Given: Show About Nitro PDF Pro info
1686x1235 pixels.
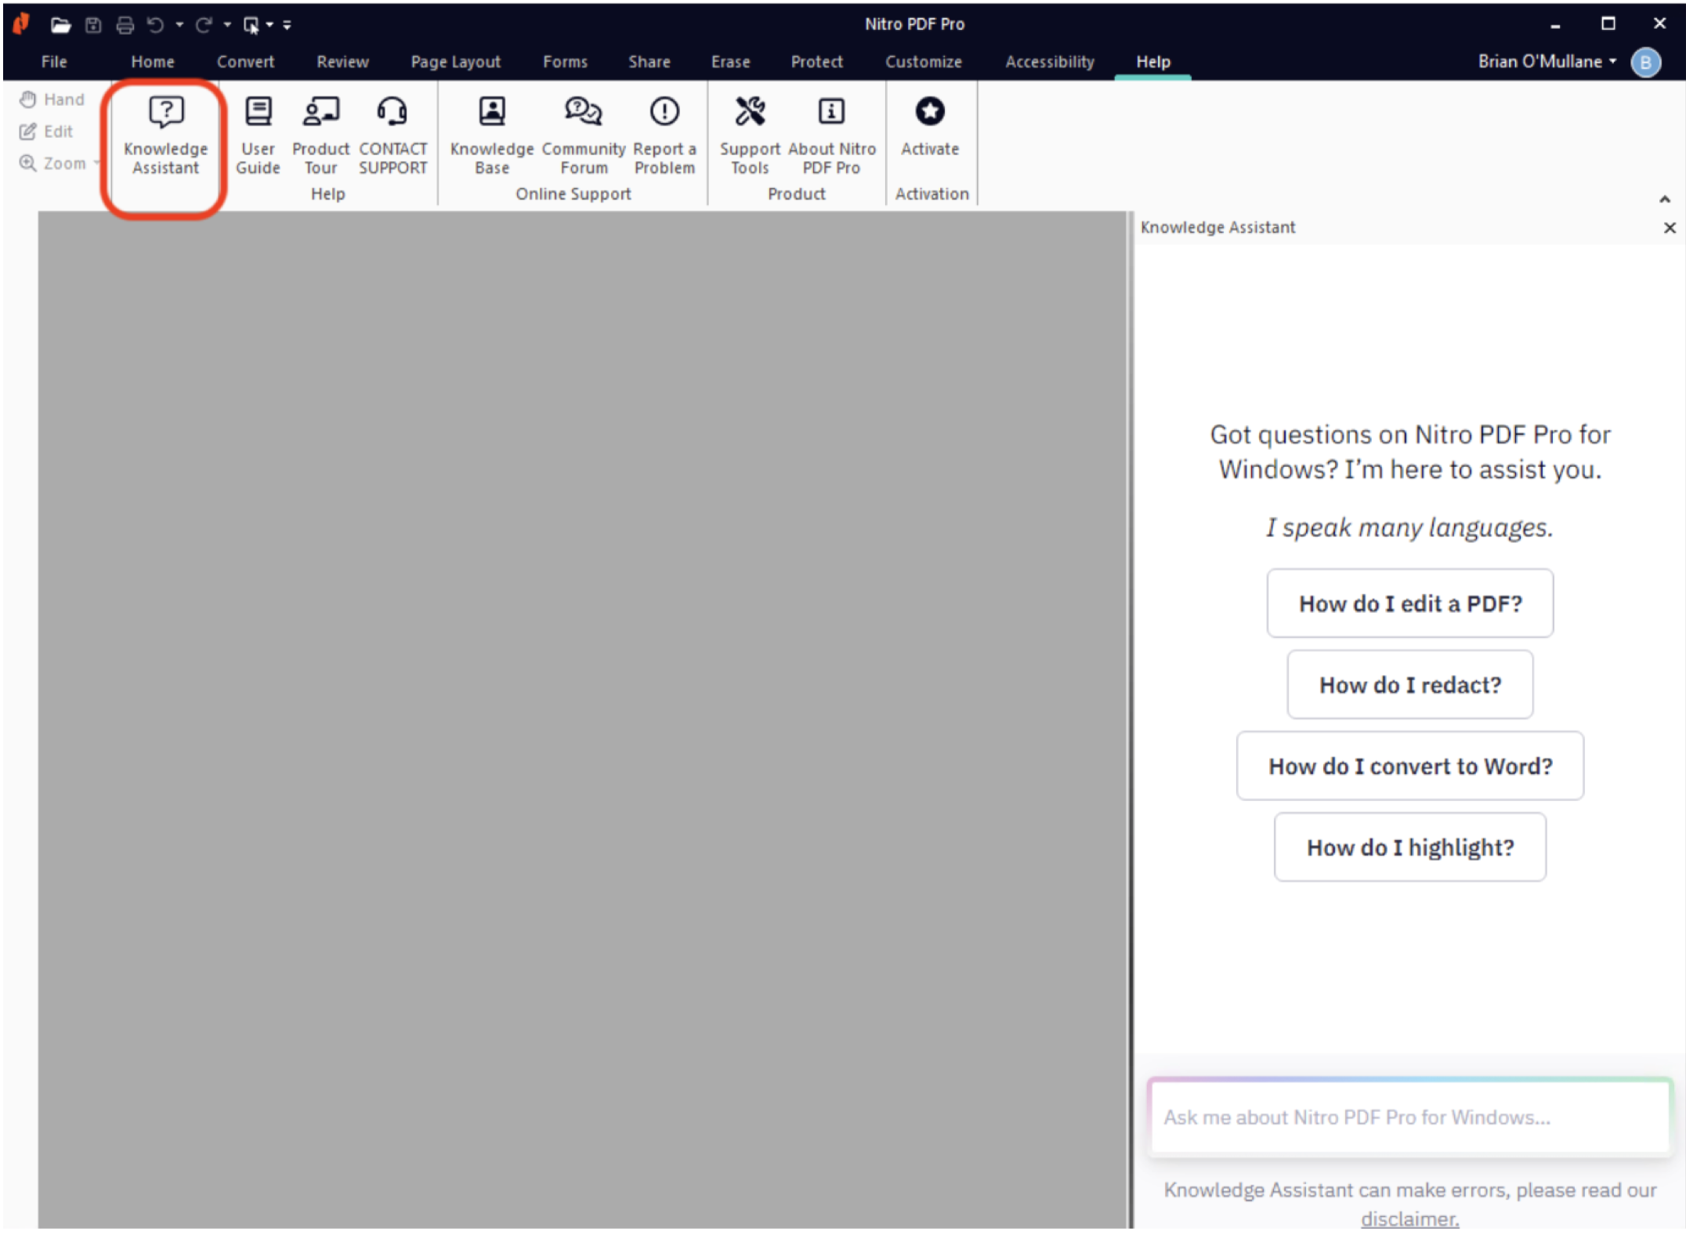Looking at the screenshot, I should coord(831,135).
